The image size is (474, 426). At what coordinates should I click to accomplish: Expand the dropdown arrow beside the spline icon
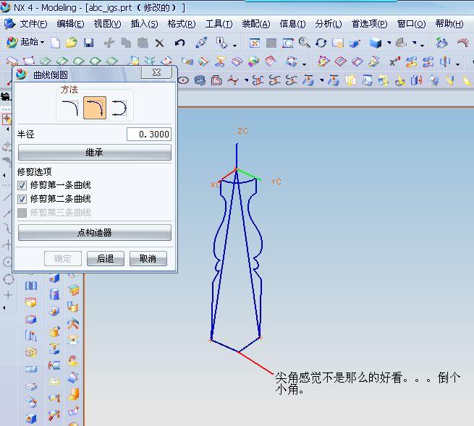[x=246, y=80]
